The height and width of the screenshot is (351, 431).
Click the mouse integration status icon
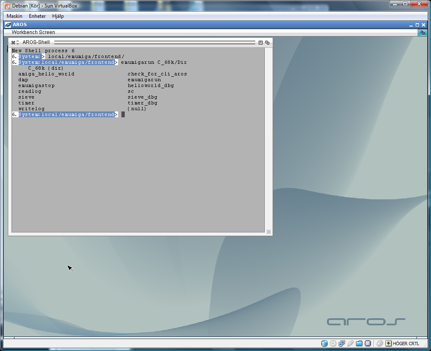(380, 344)
